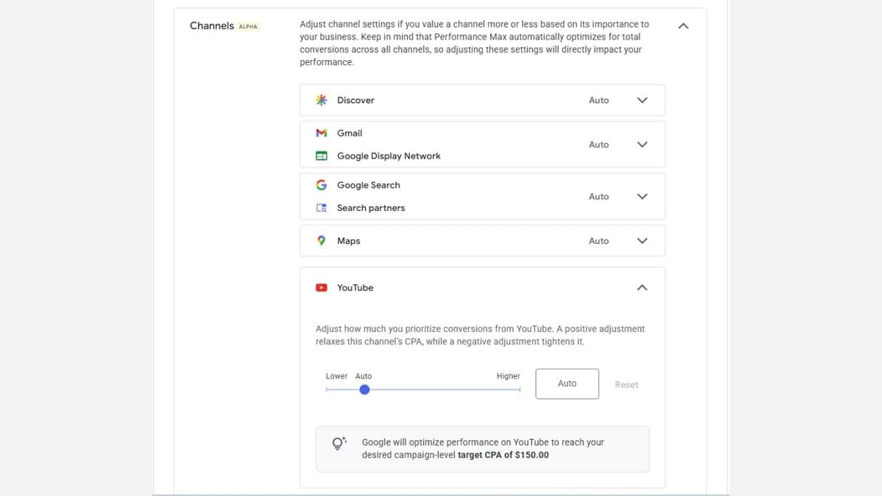Click the Google Search label
The image size is (882, 496).
[368, 185]
